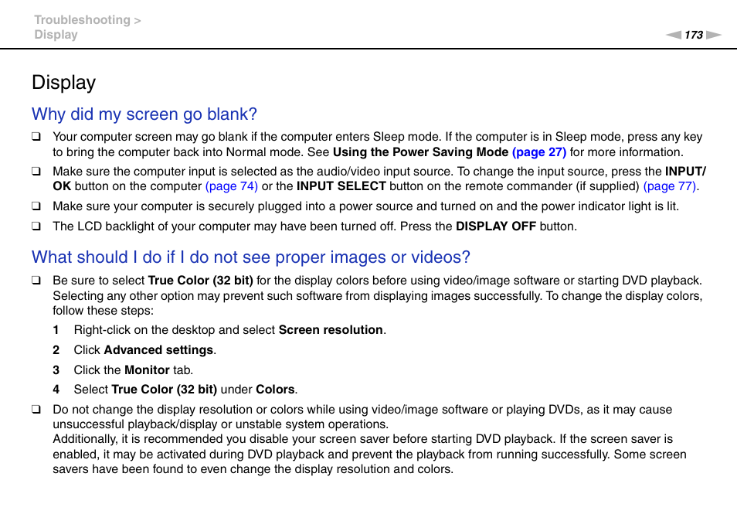This screenshot has height=521, width=737.
Task: Click heading 'Why did my screen go blank?'
Action: point(144,114)
